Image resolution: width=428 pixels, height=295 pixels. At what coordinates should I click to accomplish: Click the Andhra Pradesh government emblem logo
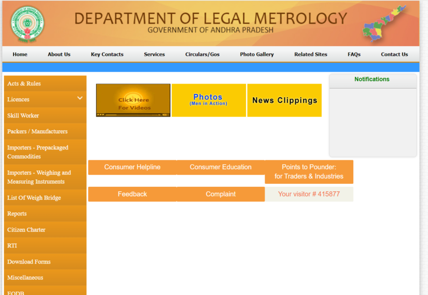click(x=27, y=23)
